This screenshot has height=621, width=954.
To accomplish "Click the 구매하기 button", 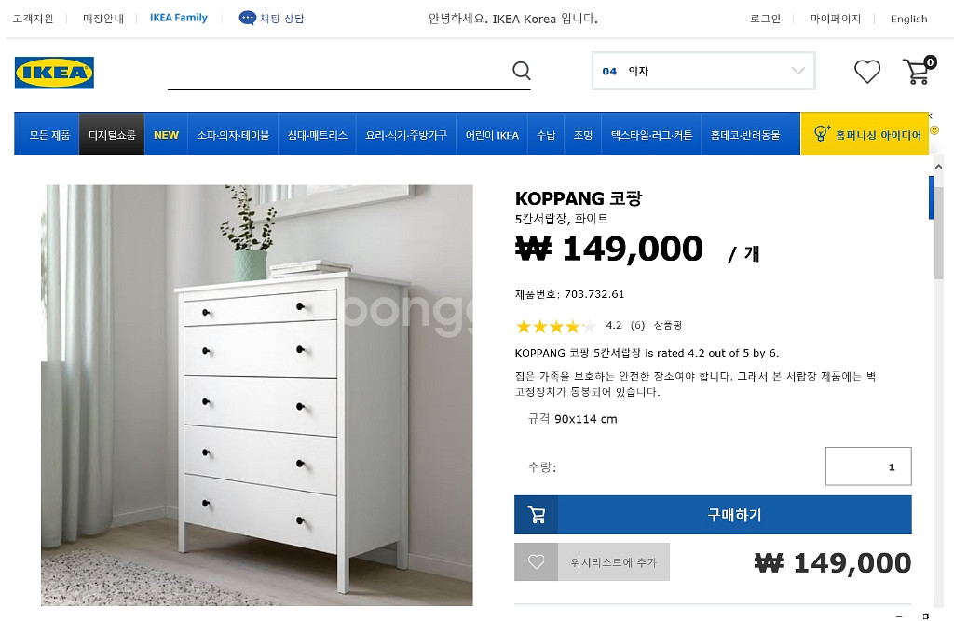I will click(x=713, y=515).
